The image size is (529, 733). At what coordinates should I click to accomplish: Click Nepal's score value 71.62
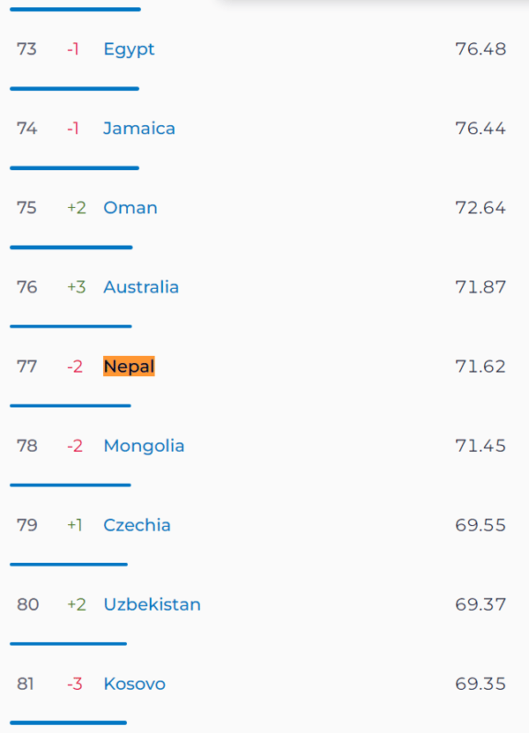481,366
